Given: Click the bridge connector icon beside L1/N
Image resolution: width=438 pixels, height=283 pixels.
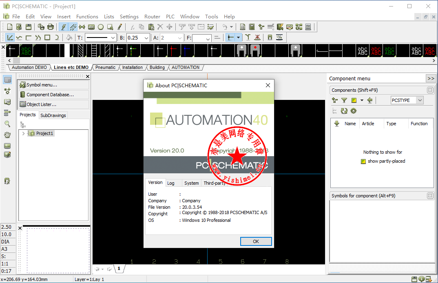Looking at the screenshot, I should point(270,38).
